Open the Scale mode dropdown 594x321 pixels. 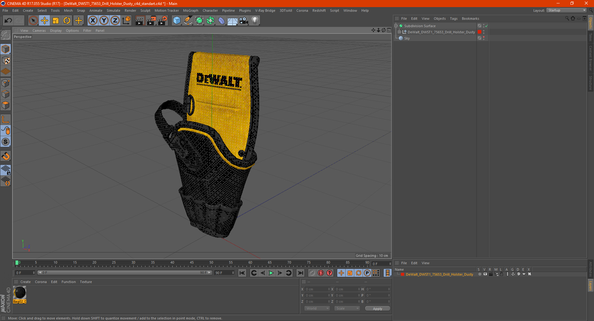[x=347, y=308]
